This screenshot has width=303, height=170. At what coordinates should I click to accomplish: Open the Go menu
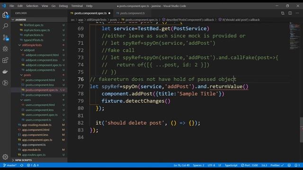pyautogui.click(x=53, y=6)
